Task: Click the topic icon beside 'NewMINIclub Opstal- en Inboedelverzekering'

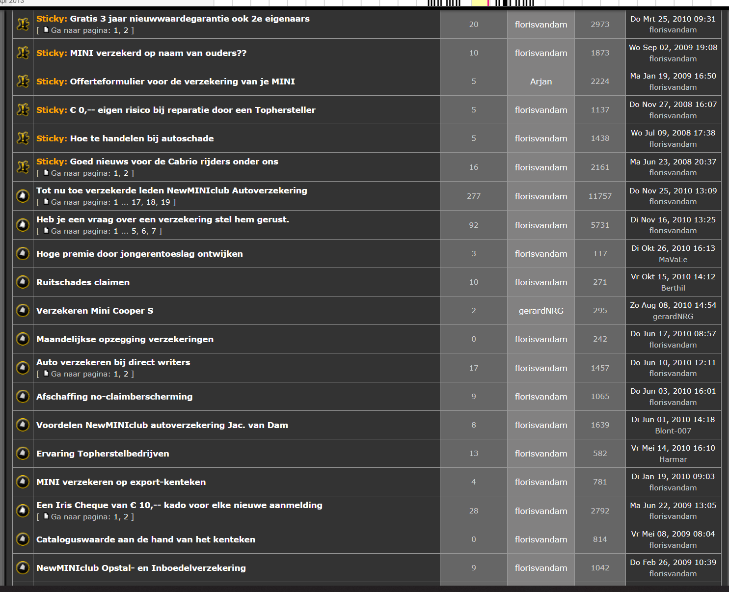Action: (23, 567)
